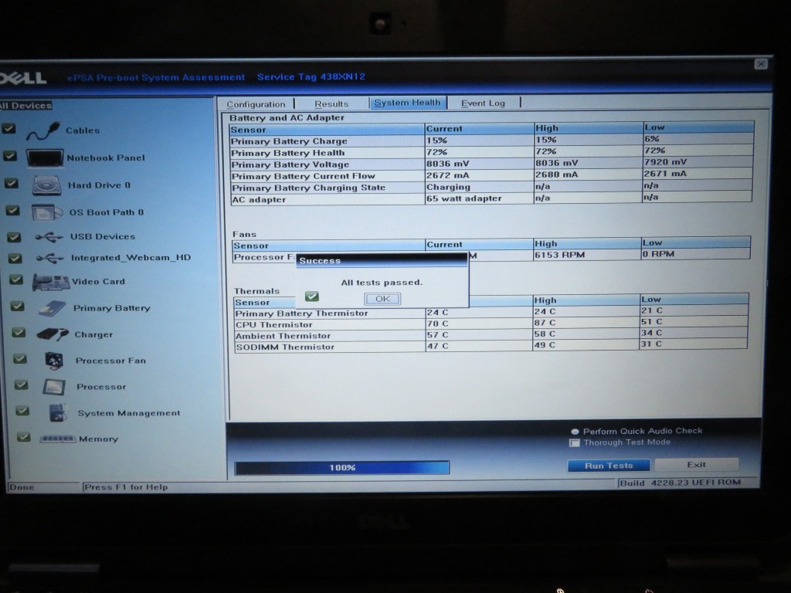Click the 100% progress bar

pyautogui.click(x=342, y=467)
